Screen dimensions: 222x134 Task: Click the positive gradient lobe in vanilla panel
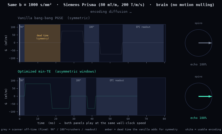click(x=72, y=37)
